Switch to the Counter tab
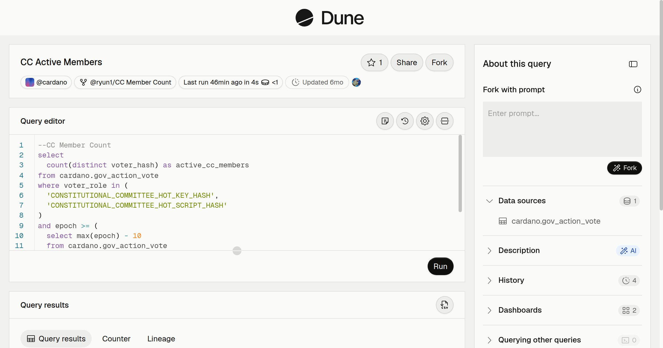 click(x=116, y=339)
